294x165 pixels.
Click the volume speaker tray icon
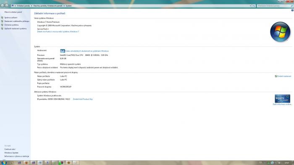click(280, 163)
